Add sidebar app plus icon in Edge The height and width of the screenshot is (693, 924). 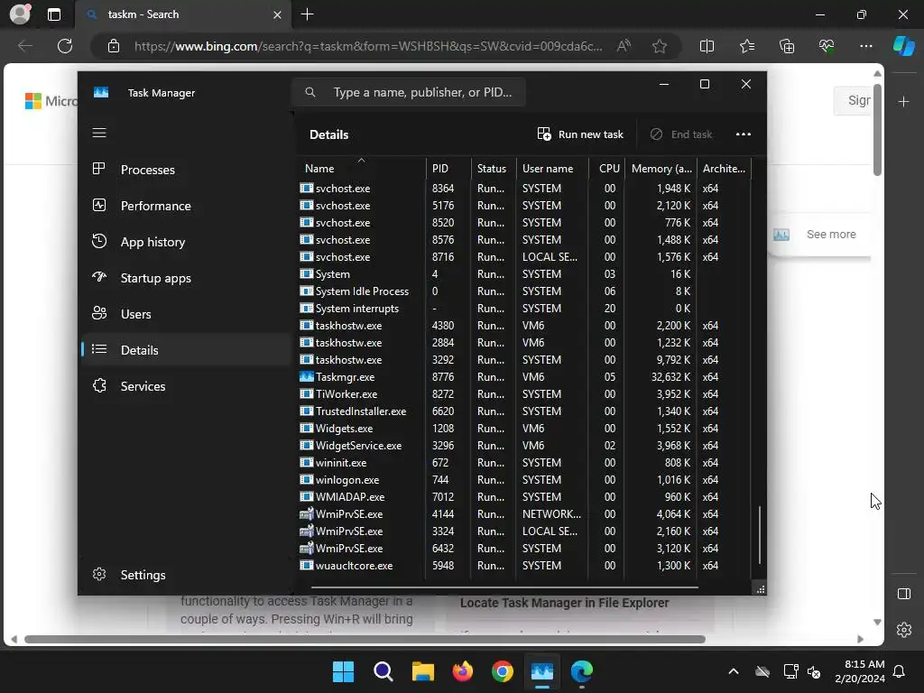pos(904,102)
